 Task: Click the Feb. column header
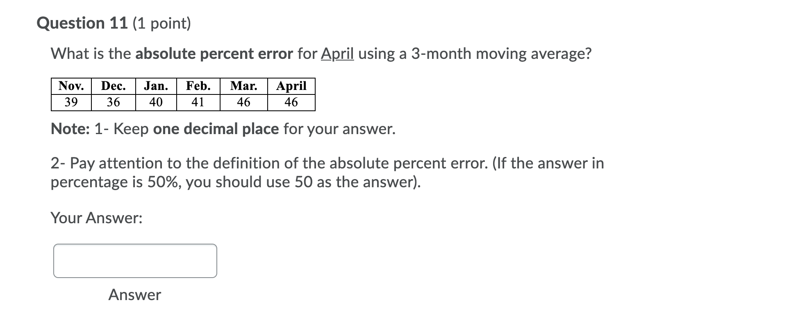coord(198,86)
